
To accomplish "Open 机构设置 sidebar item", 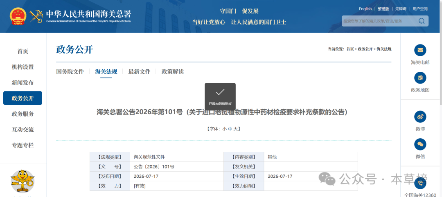I will click(x=23, y=67).
